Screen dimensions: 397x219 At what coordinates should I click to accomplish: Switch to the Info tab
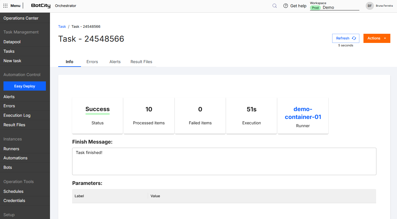click(70, 62)
